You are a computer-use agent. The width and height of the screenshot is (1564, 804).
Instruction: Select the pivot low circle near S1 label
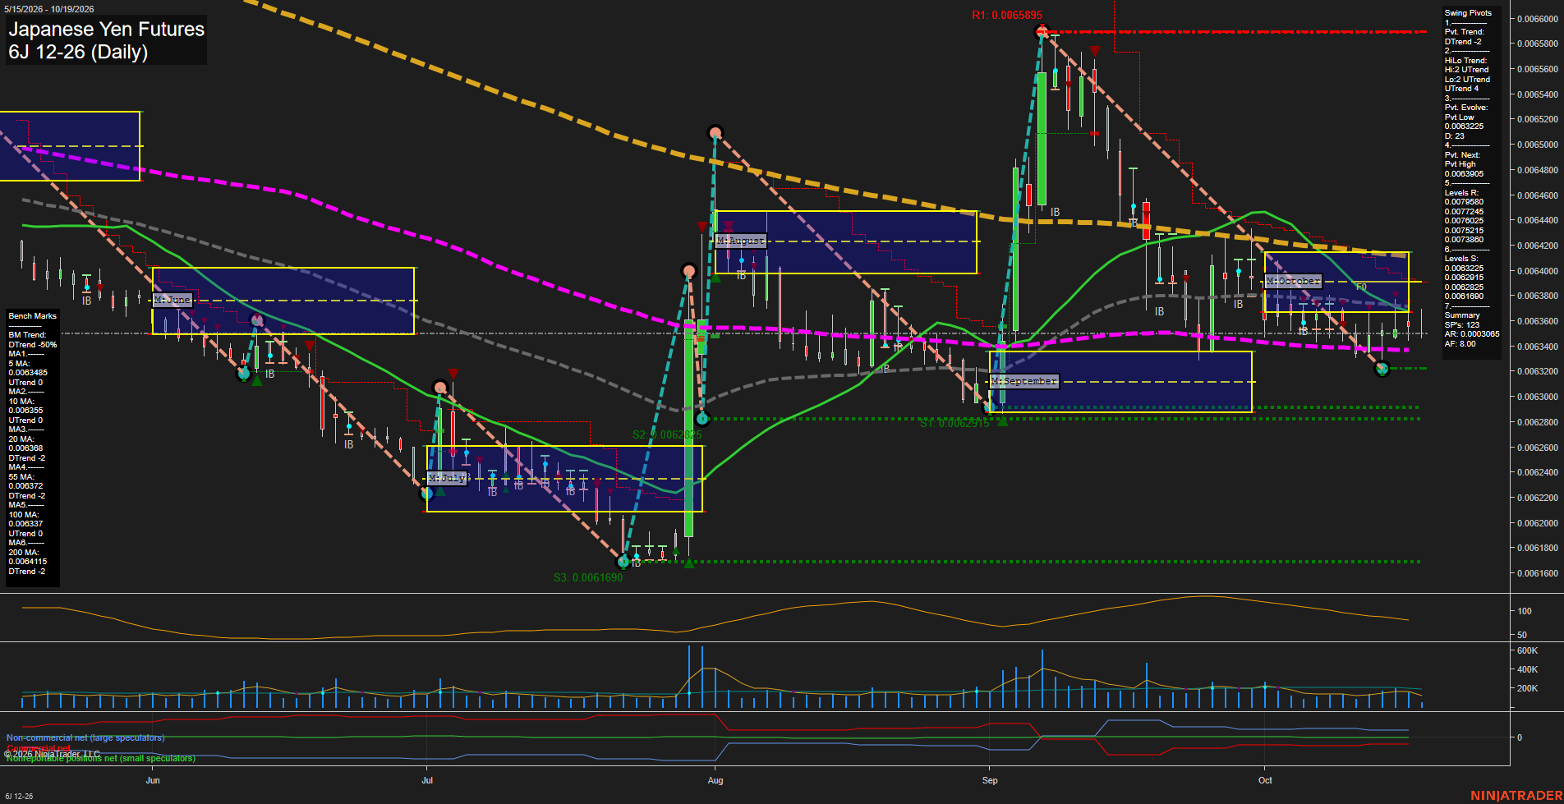coord(990,407)
